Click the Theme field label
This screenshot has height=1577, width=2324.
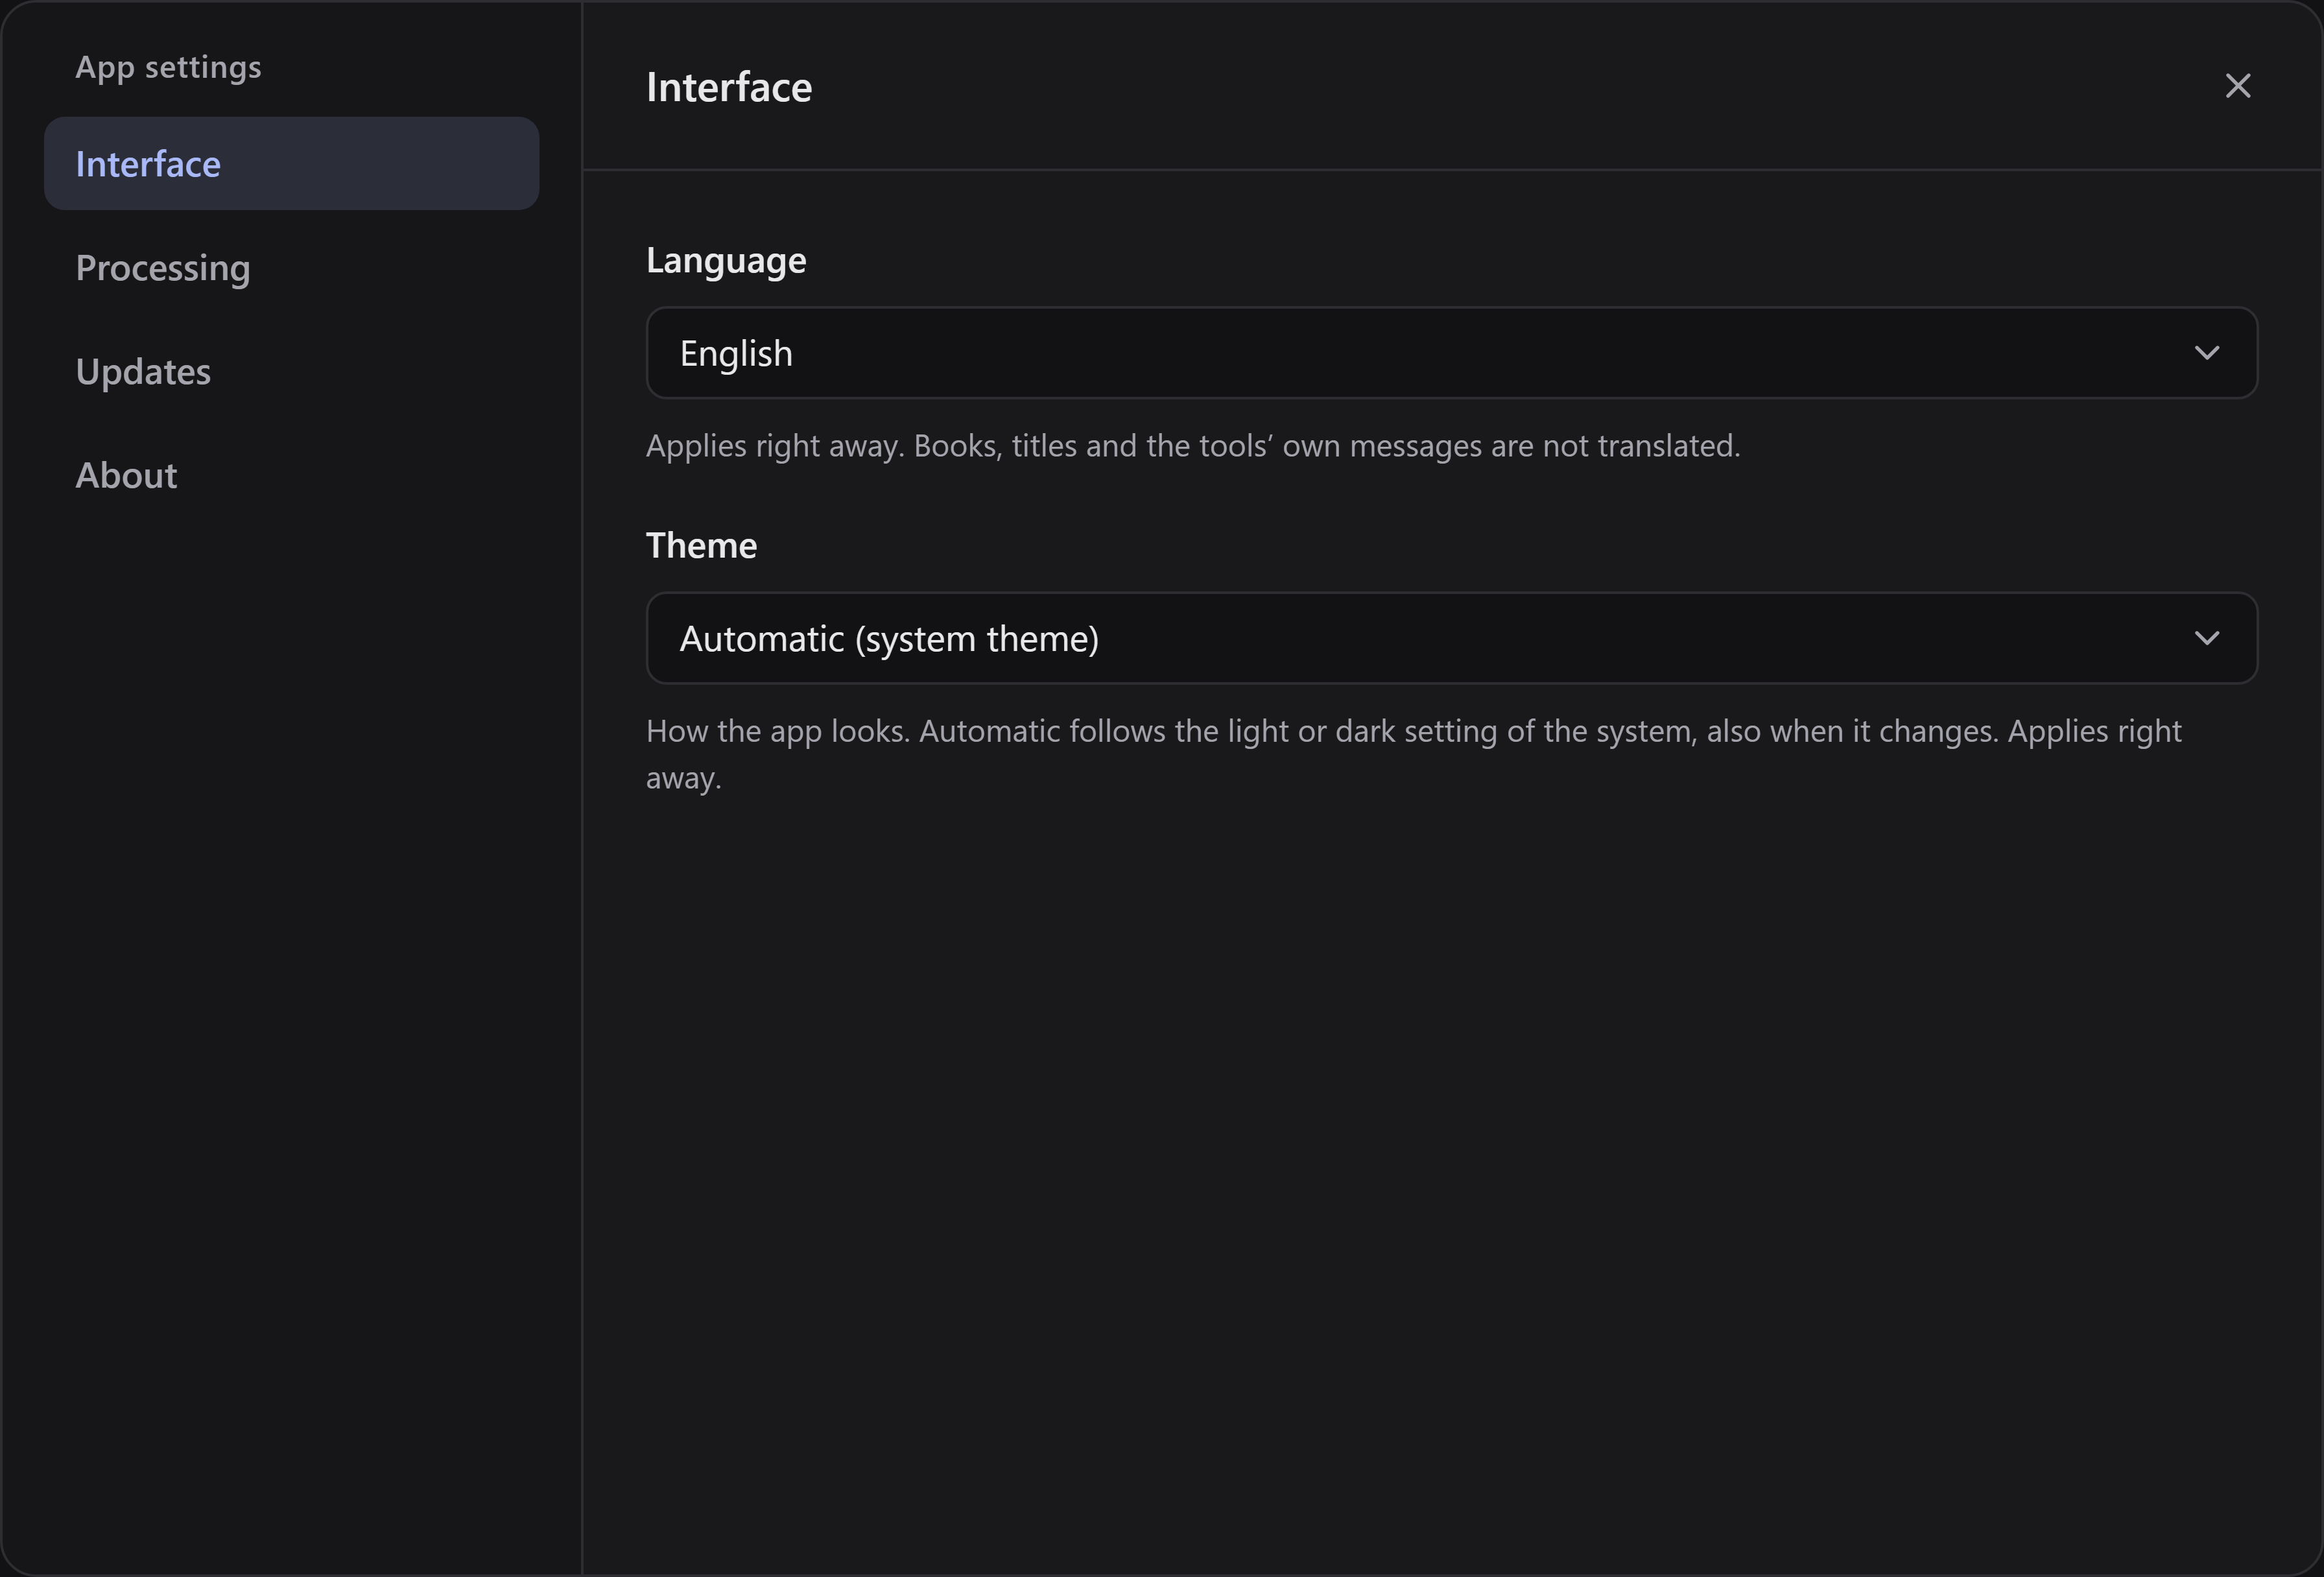pos(701,546)
